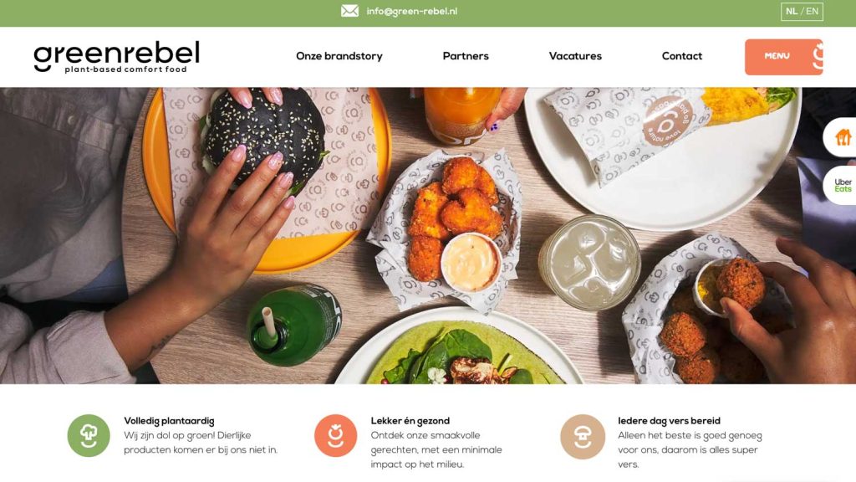The image size is (856, 482).
Task: Open the Vacatures menu item
Action: coord(575,56)
